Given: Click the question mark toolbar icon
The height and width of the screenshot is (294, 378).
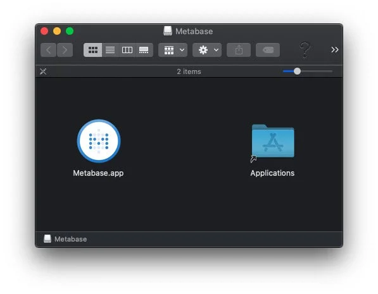Looking at the screenshot, I should pos(305,50).
